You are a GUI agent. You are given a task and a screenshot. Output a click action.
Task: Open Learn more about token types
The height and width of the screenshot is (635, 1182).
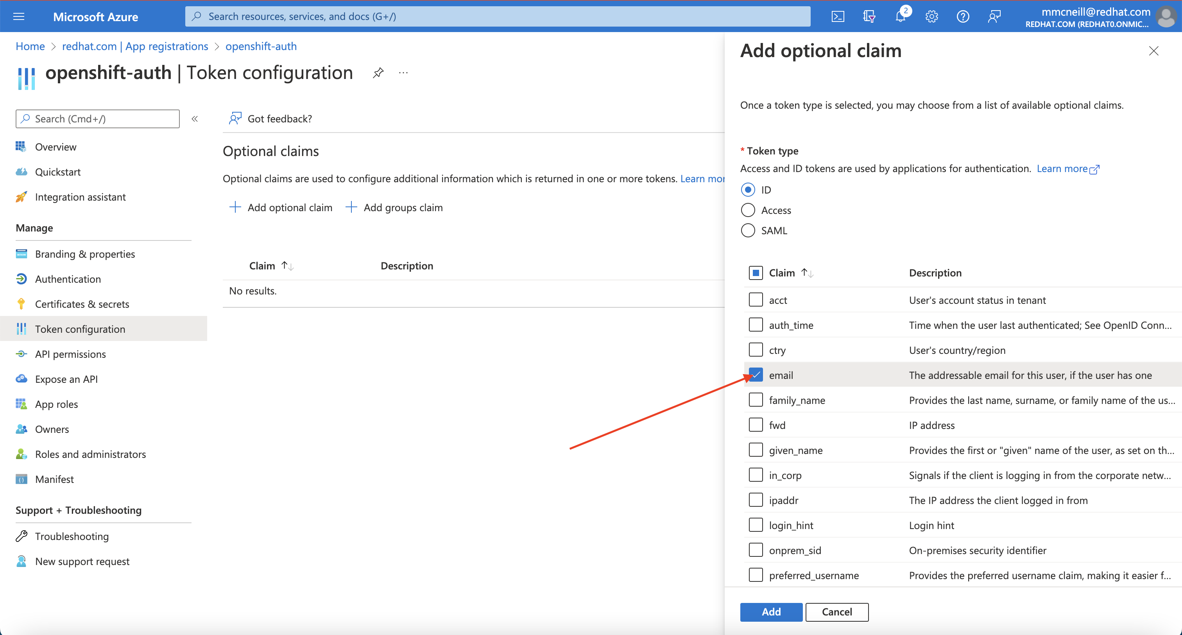[1064, 169]
